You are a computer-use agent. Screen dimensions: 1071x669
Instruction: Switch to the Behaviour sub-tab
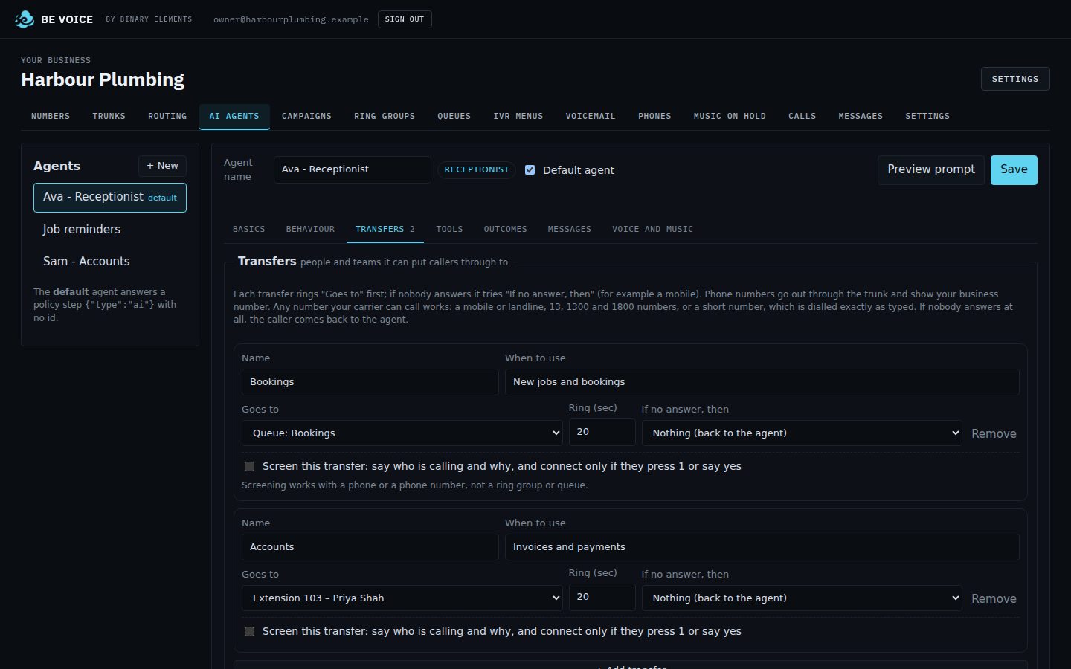[310, 230]
